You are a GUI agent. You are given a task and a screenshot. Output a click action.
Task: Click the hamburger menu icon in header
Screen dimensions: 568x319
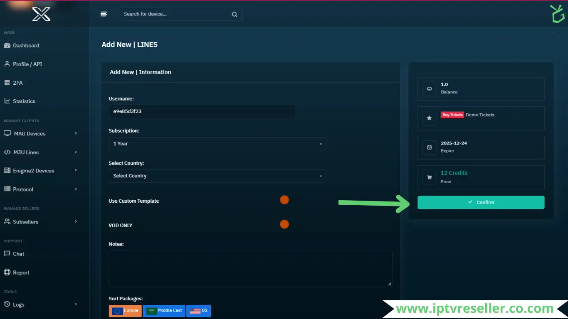point(104,14)
